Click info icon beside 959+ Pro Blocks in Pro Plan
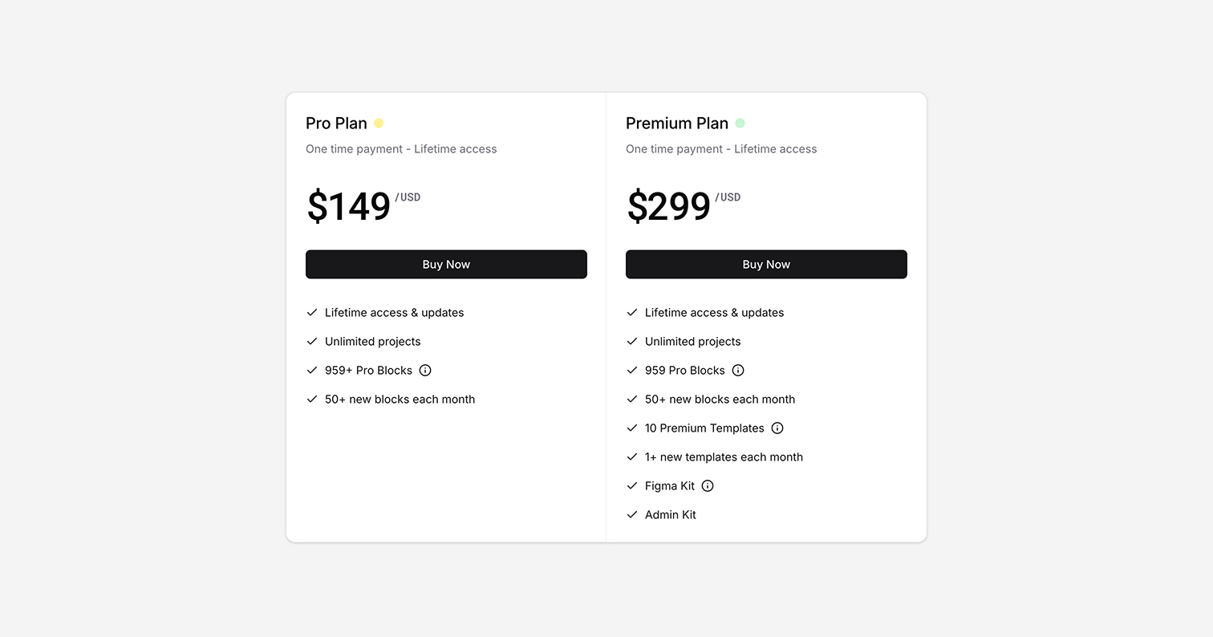The width and height of the screenshot is (1213, 637). pos(425,371)
